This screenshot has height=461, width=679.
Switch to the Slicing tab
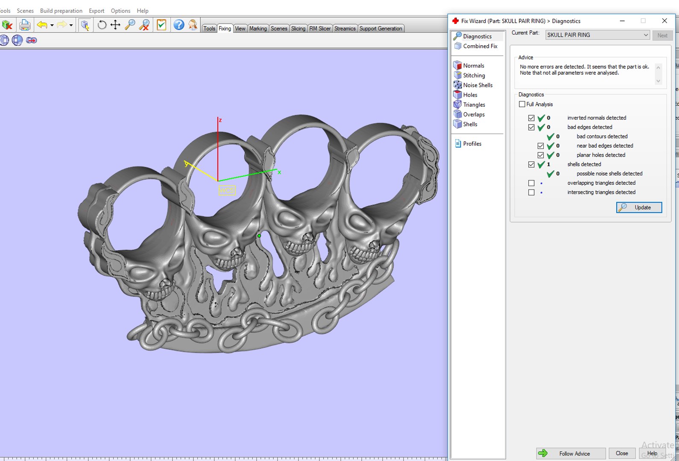pyautogui.click(x=298, y=29)
